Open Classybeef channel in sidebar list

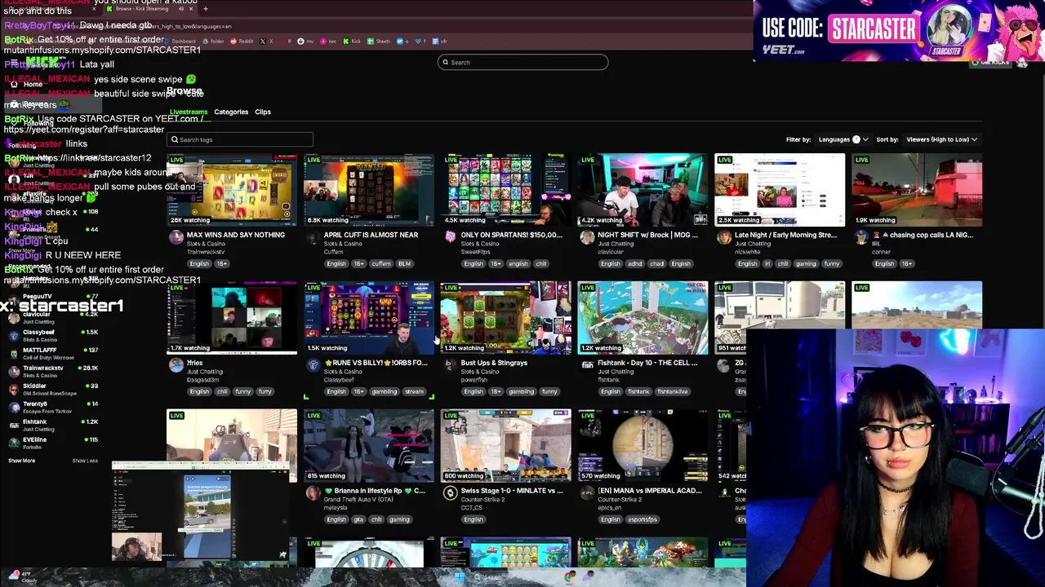click(x=53, y=335)
